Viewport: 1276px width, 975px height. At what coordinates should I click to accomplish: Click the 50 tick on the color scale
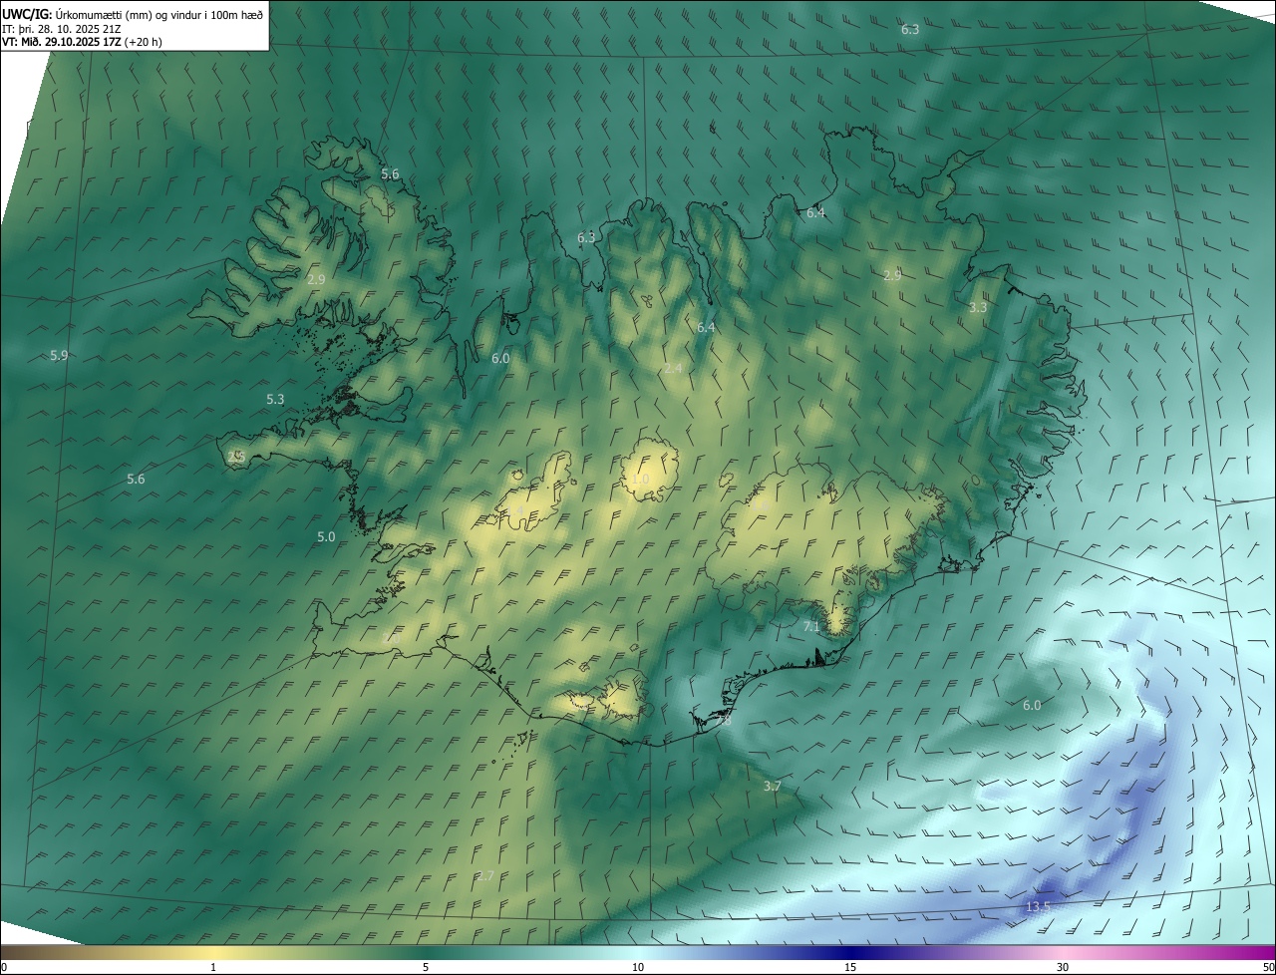pyautogui.click(x=1268, y=967)
